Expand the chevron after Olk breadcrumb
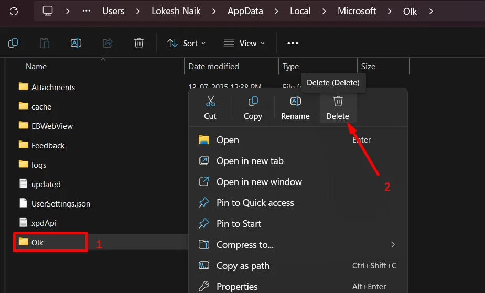 tap(431, 12)
